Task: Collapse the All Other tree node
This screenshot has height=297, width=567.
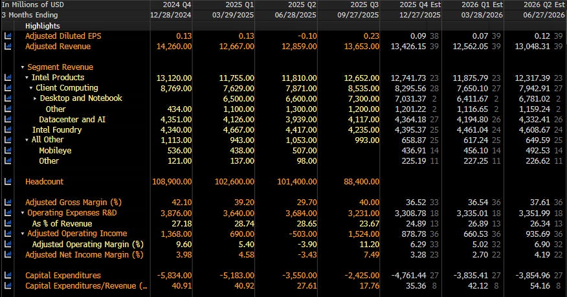Action: tap(27, 140)
